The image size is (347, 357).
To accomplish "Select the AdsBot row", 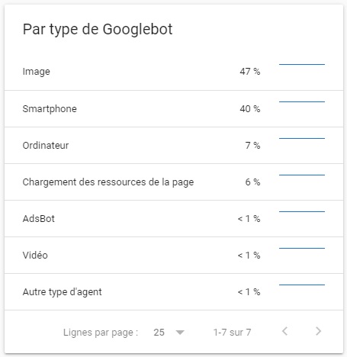I will coord(174,218).
